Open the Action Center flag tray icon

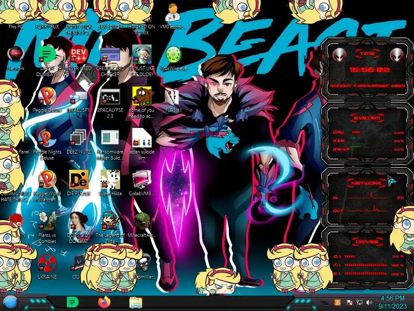coord(349,302)
